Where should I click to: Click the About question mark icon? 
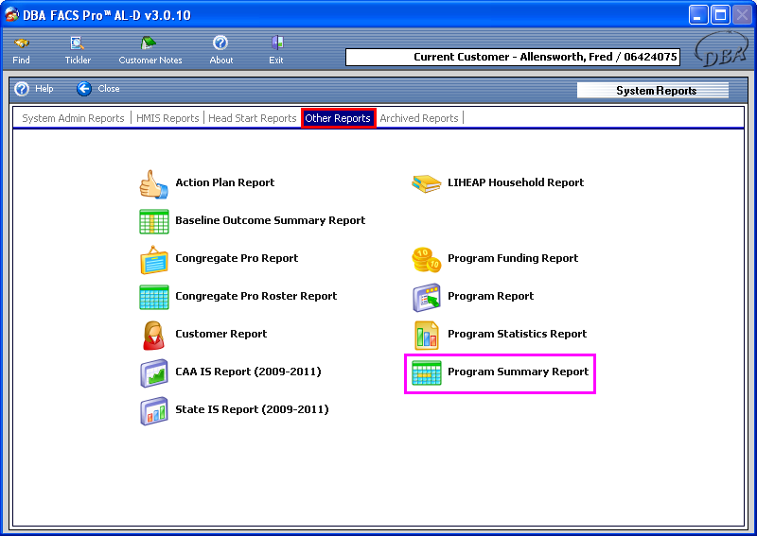pyautogui.click(x=220, y=43)
